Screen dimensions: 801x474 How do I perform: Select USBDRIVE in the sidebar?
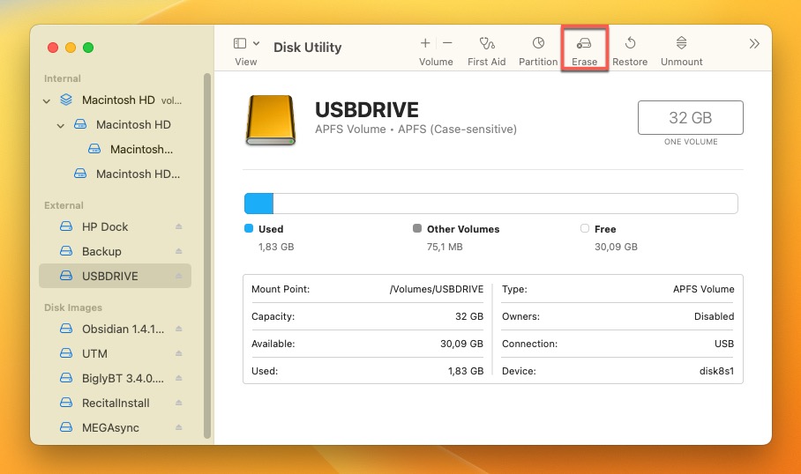point(116,276)
